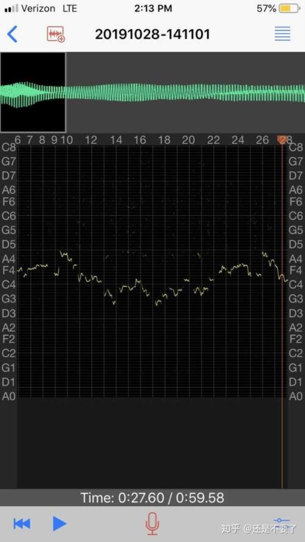The image size is (305, 542).
Task: Click the left A4 pitch label
Action: [x=8, y=259]
